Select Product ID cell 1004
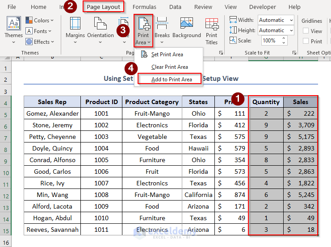The width and height of the screenshot is (331, 247). (101, 148)
